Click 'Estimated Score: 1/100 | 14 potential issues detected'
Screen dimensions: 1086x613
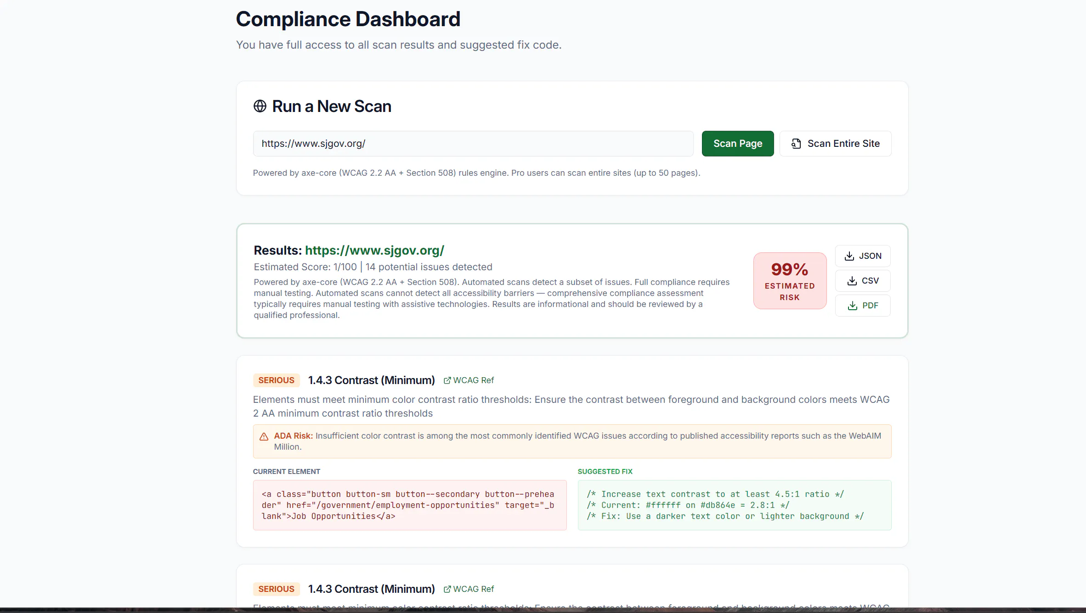[373, 267]
